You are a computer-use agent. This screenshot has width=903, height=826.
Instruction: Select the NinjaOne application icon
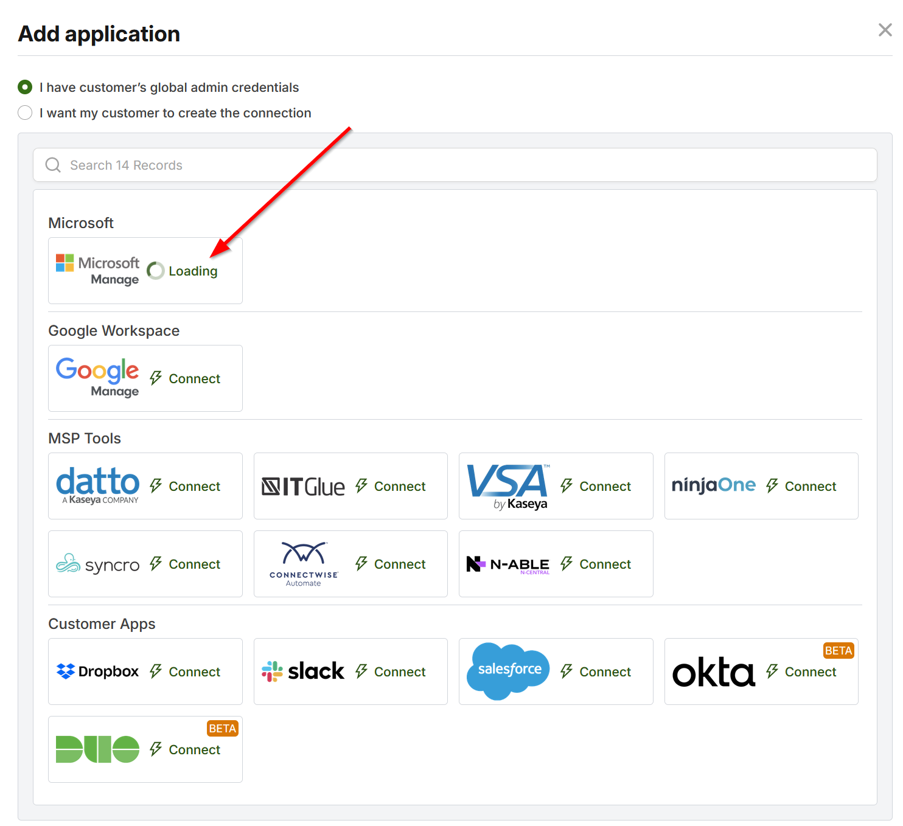pos(714,485)
